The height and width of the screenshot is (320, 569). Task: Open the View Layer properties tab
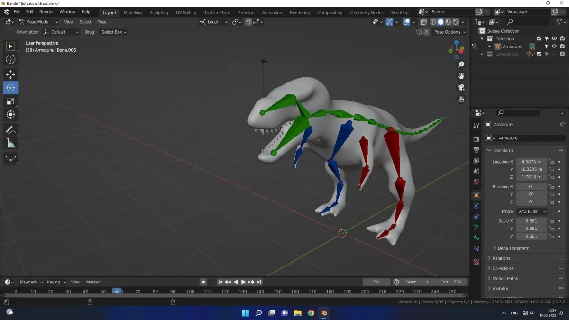point(477,160)
